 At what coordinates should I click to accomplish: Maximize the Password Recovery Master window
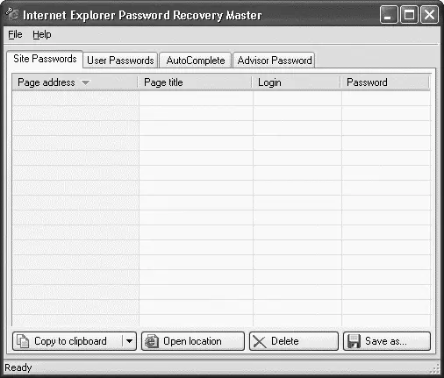409,15
